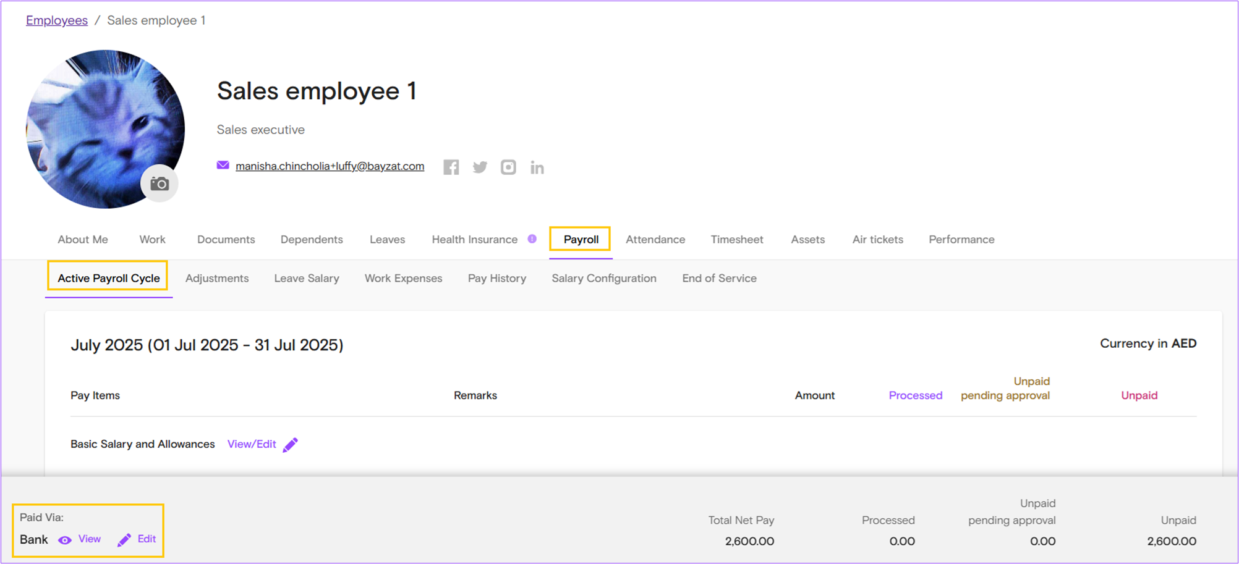
Task: Click the red Unpaid column header
Action: click(x=1139, y=395)
